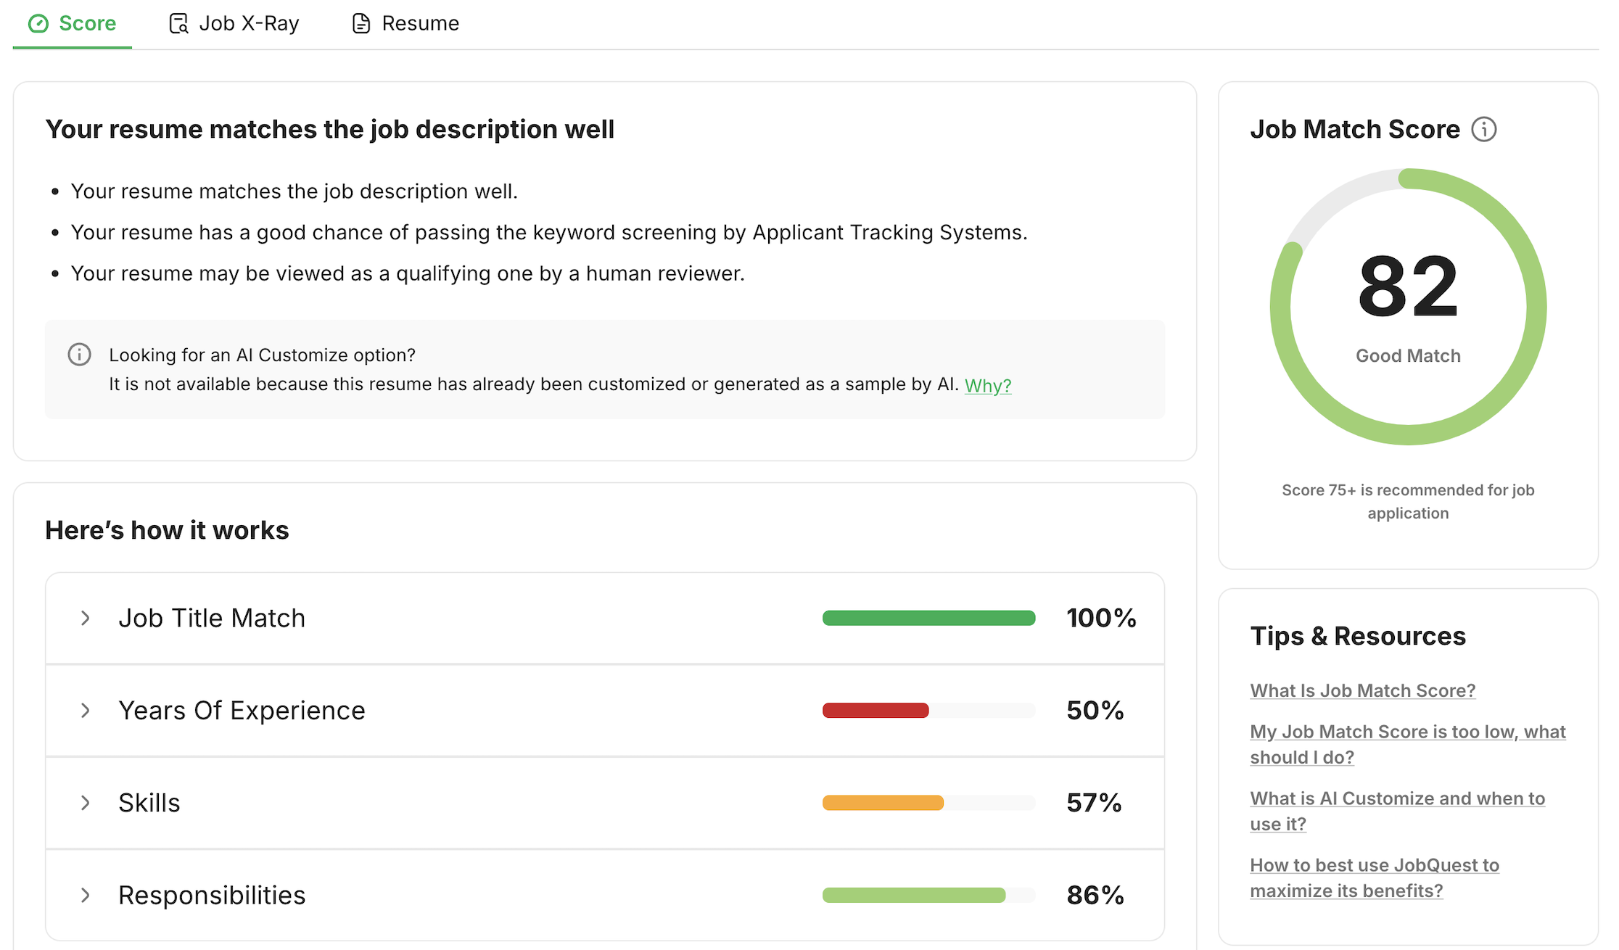Expand the Job Title Match row
Screen dimensions: 1619x950
tap(605, 618)
